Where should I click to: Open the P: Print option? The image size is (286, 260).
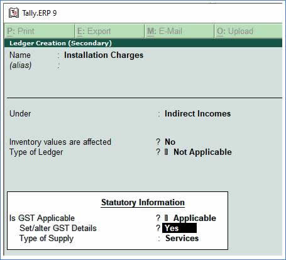40,31
